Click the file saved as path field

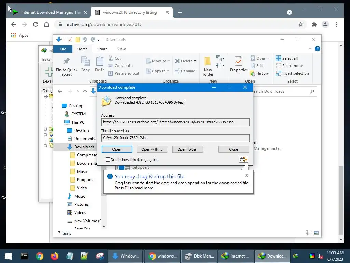[x=175, y=138]
